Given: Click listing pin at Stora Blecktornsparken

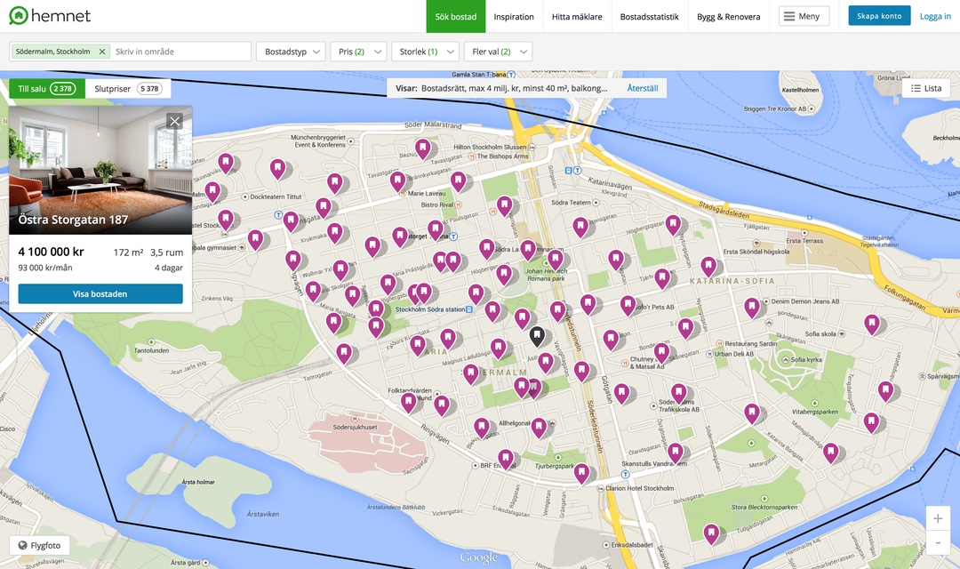Looking at the screenshot, I should (711, 533).
